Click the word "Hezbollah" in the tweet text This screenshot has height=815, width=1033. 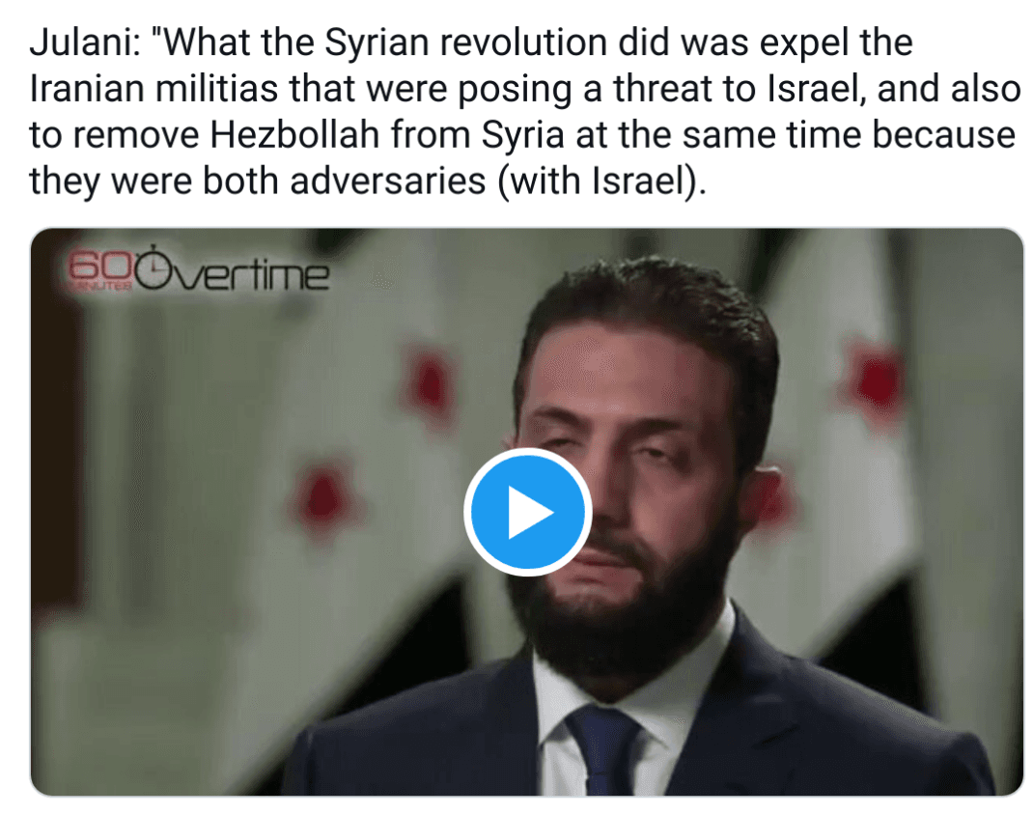pos(294,135)
